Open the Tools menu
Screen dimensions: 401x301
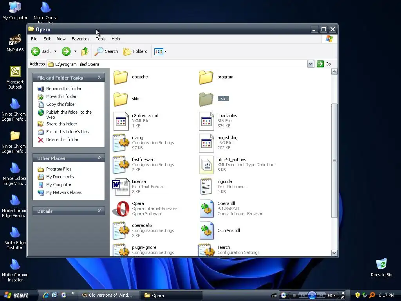101,39
